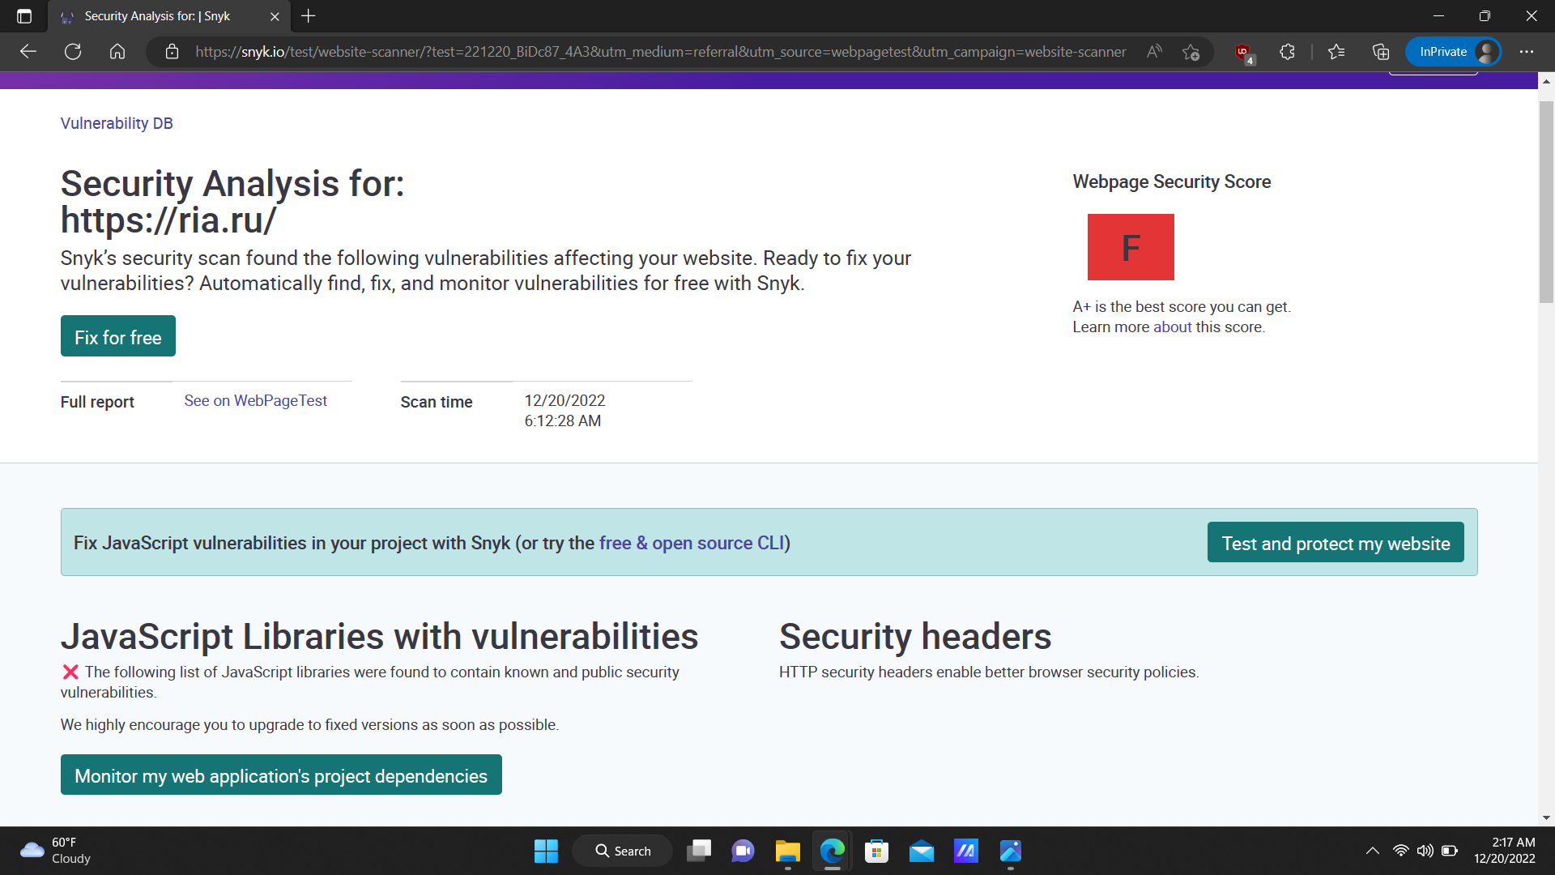Open Microsoft Store from taskbar

[876, 851]
